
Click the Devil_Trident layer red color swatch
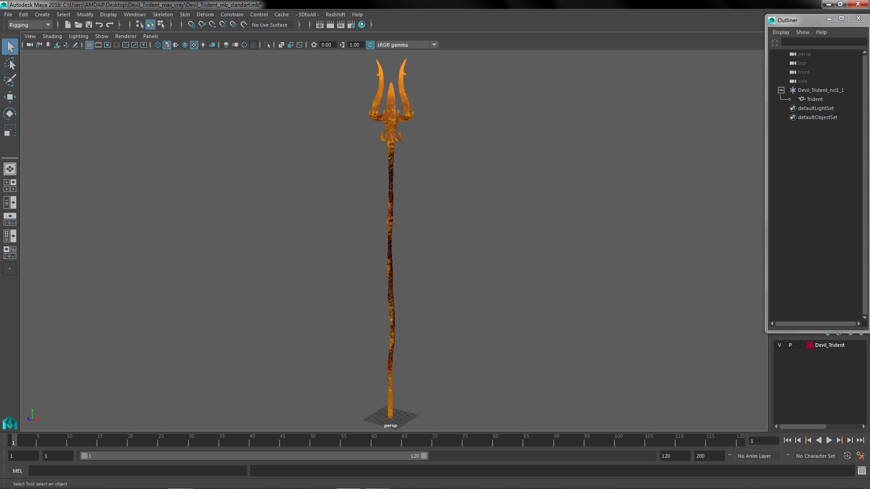pos(810,345)
